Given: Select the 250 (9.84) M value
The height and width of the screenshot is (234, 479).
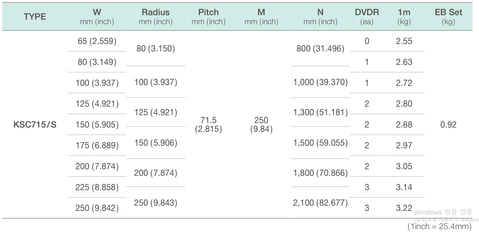Looking at the screenshot, I should coord(261,125).
